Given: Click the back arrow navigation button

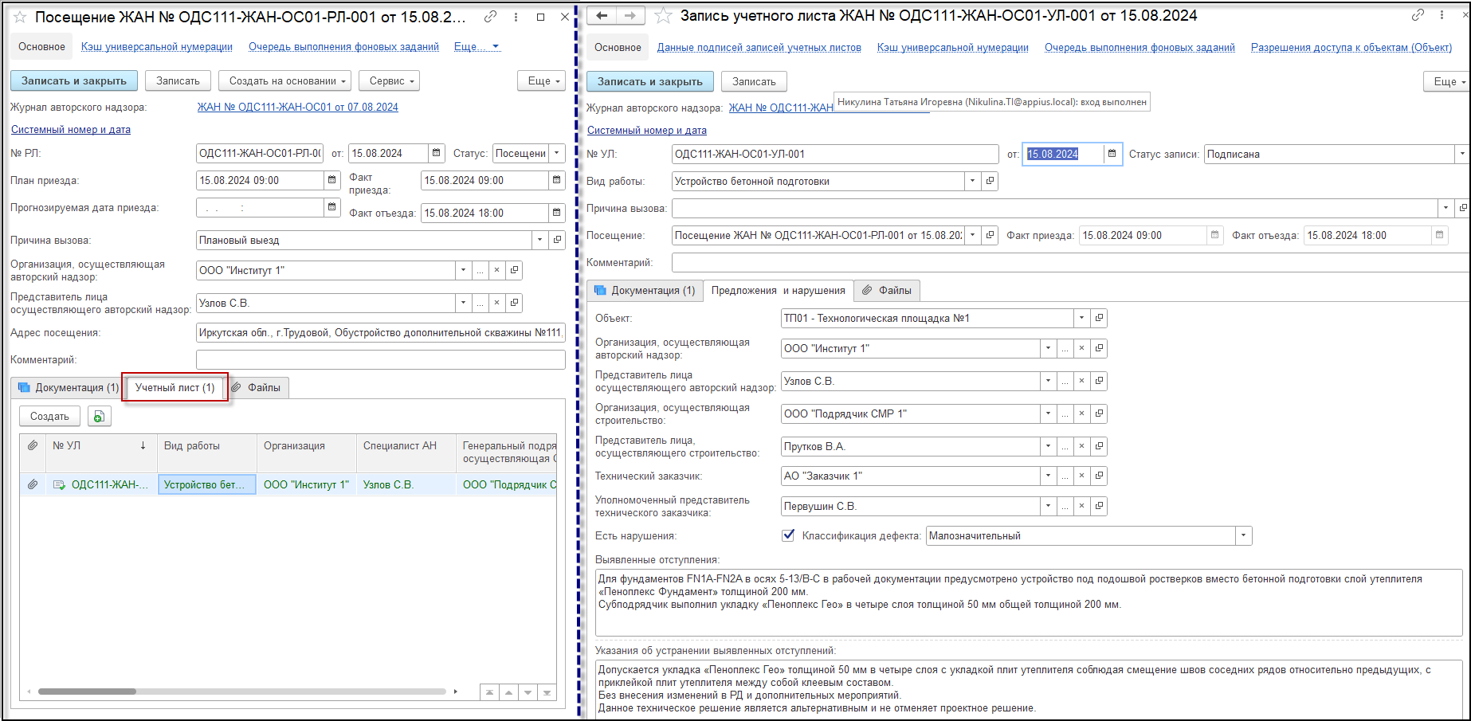Looking at the screenshot, I should tap(602, 15).
